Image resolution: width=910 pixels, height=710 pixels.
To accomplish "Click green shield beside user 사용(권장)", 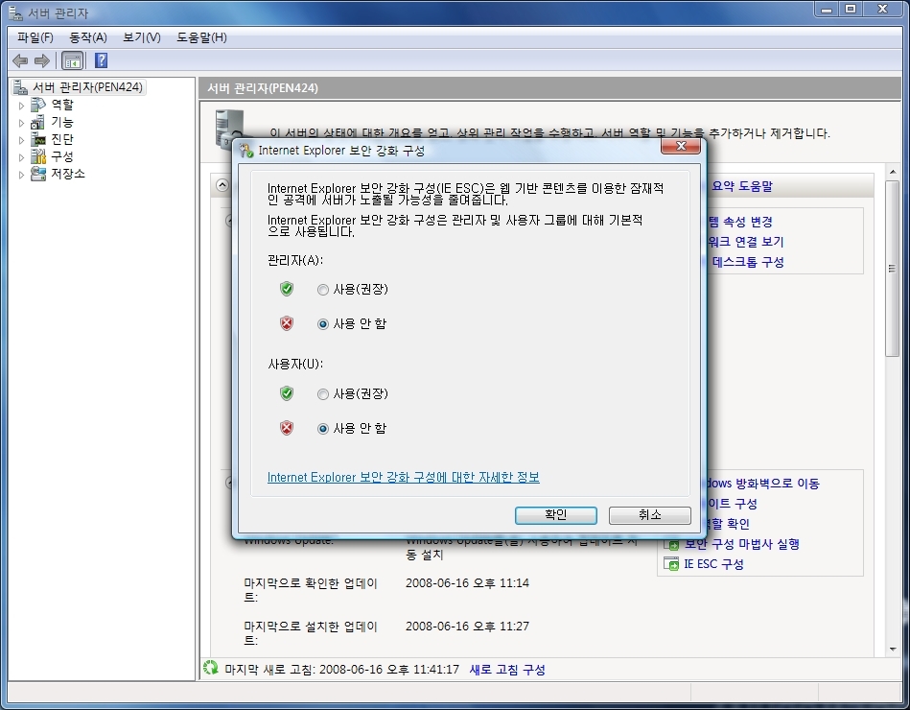I will [287, 393].
